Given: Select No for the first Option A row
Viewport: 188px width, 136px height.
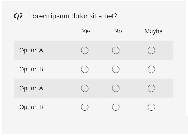Looking at the screenshot, I should 116,50.
